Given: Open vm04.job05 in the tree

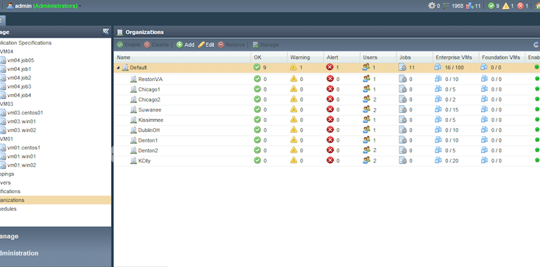Looking at the screenshot, I should pos(20,60).
